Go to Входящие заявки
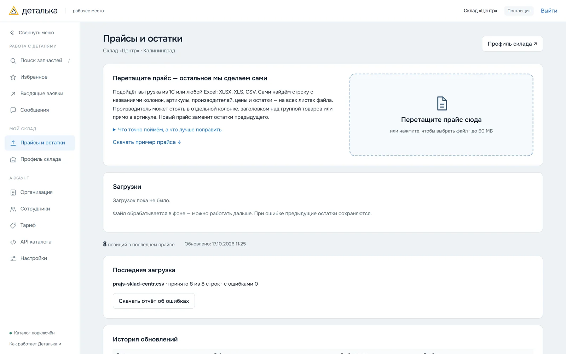Image resolution: width=566 pixels, height=354 pixels. (40, 94)
